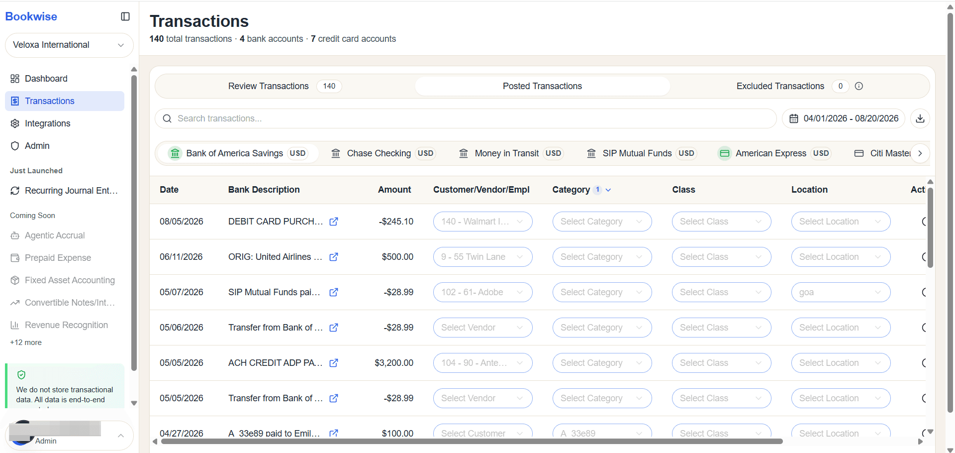Show +12 more coming soon items

[26, 342]
